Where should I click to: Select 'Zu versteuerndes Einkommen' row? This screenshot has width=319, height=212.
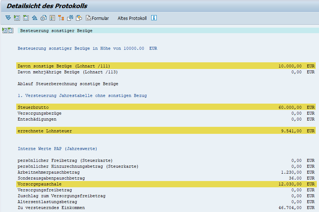click(166, 208)
